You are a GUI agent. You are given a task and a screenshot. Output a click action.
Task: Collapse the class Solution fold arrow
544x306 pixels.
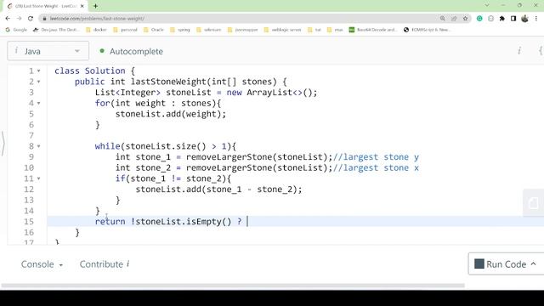click(38, 71)
